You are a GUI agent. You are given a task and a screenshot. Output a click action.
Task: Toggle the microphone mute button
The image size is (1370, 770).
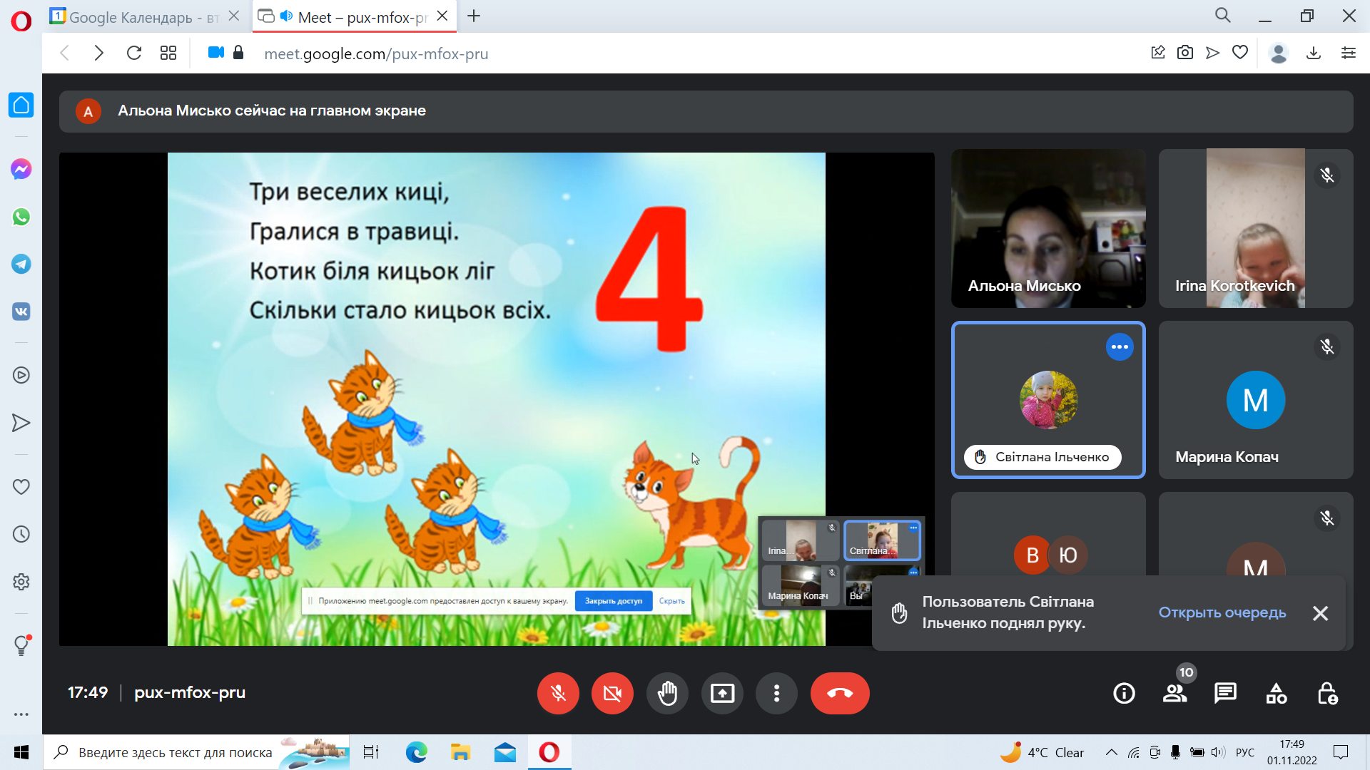[558, 693]
